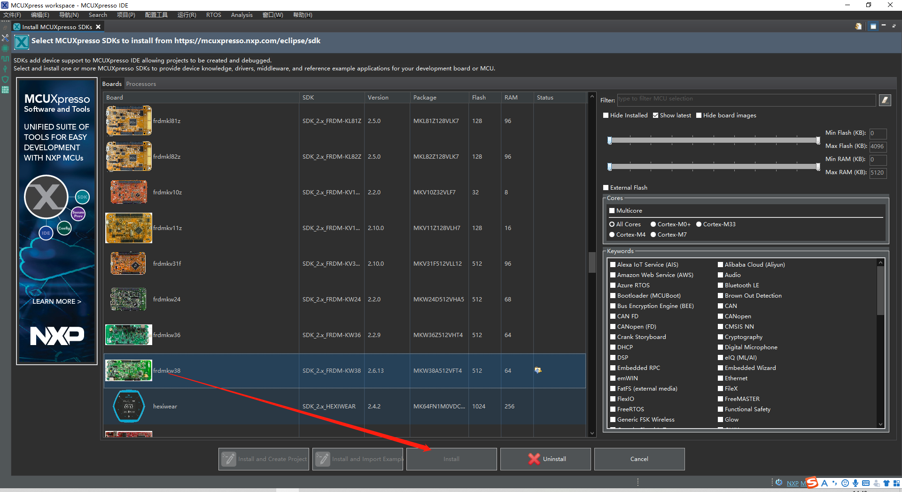This screenshot has width=902, height=492.
Task: Select the frdmkv11z board image
Action: [x=129, y=228]
